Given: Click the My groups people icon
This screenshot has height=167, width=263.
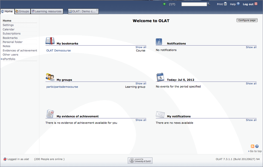Looking at the screenshot, I should [x=50, y=77].
